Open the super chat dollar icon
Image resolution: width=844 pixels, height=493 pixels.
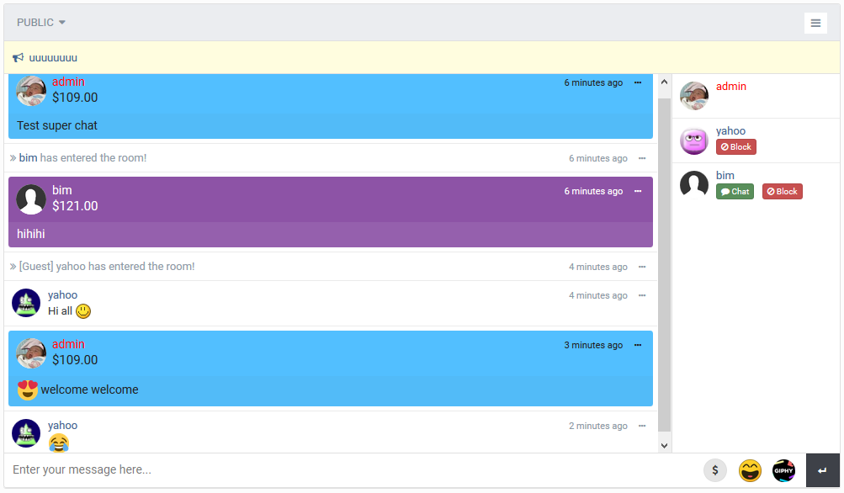[x=714, y=470]
